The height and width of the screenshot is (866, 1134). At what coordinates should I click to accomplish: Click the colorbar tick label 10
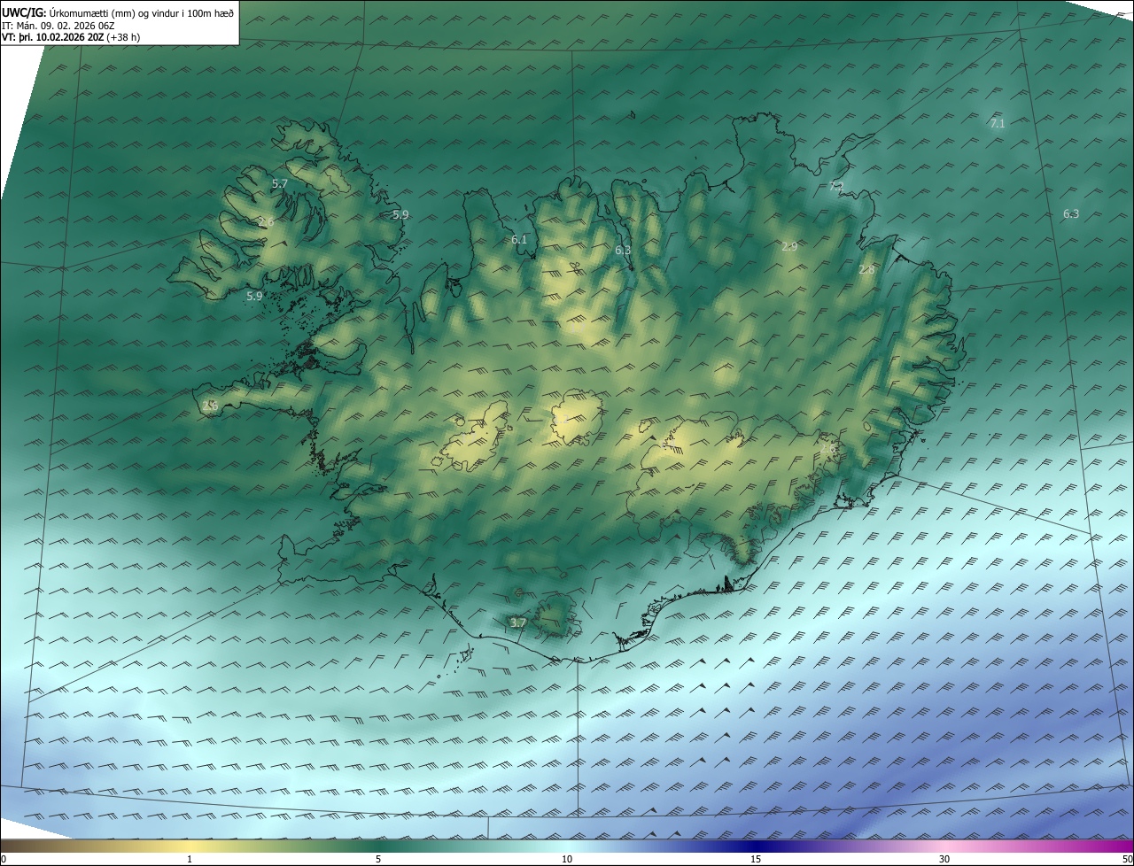point(567,859)
